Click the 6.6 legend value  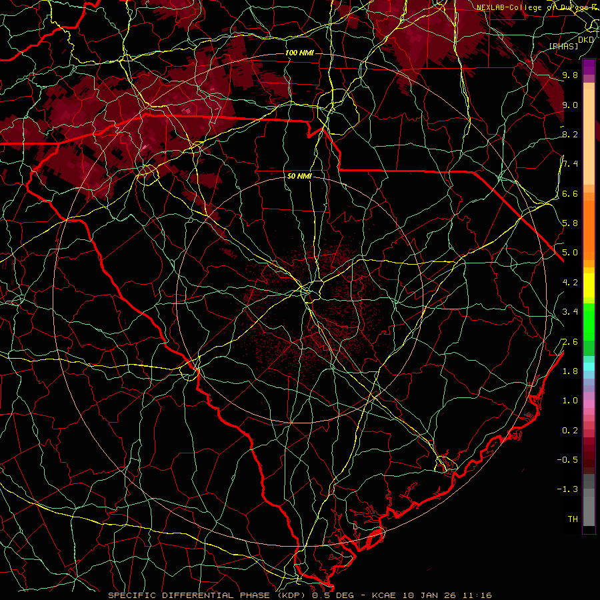tap(570, 194)
